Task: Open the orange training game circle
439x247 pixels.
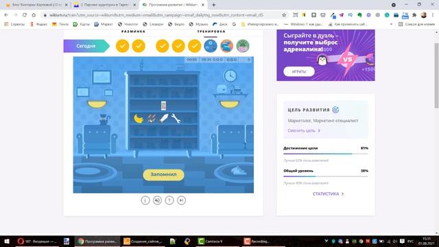Action: pos(226,46)
